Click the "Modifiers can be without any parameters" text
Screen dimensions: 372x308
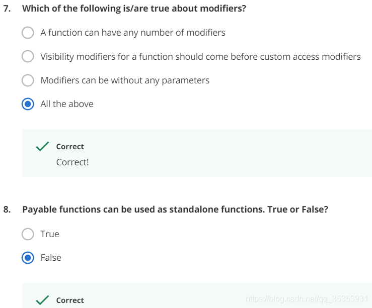pos(125,80)
